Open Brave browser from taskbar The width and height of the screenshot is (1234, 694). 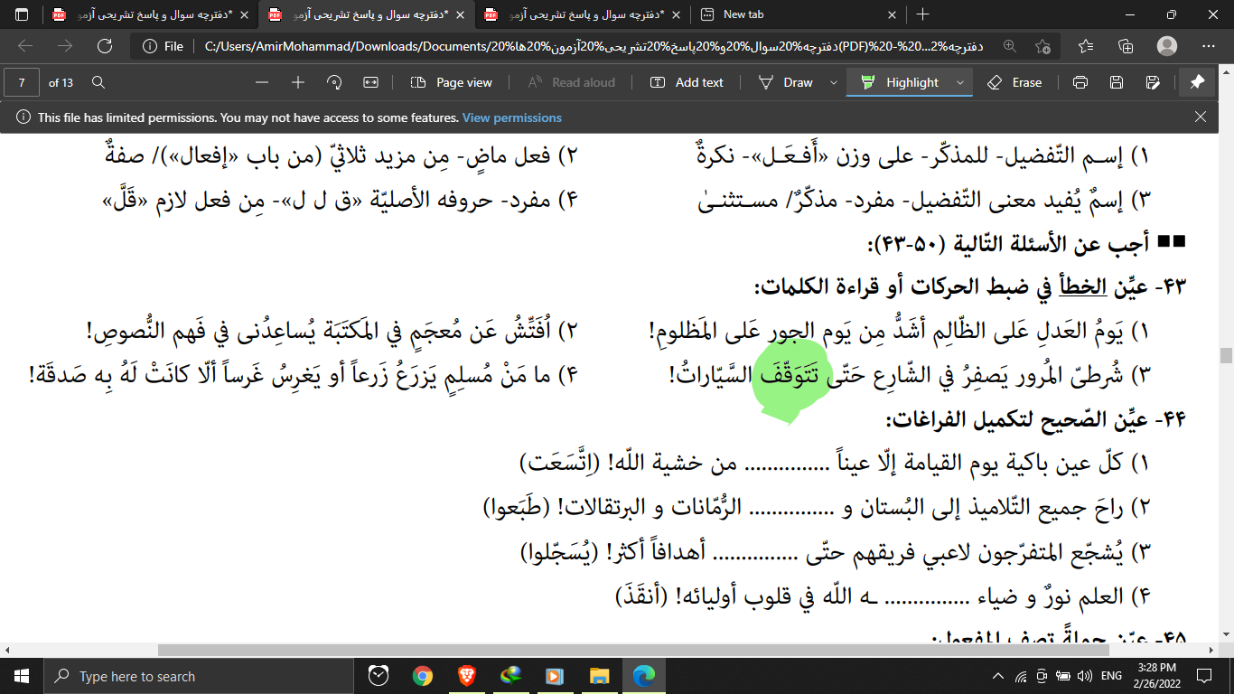point(466,676)
